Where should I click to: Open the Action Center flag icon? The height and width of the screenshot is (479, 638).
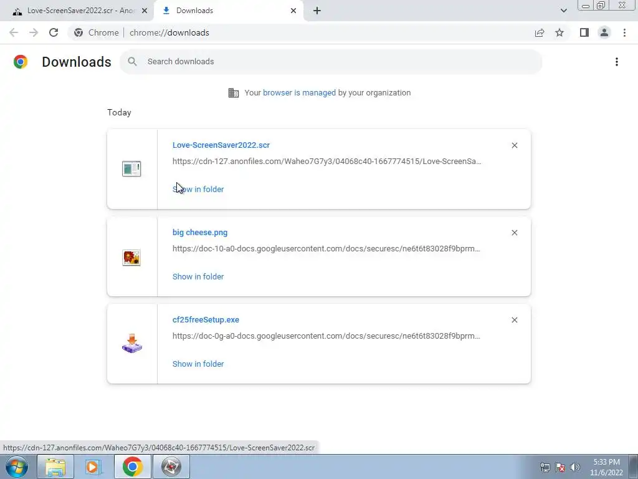click(560, 467)
